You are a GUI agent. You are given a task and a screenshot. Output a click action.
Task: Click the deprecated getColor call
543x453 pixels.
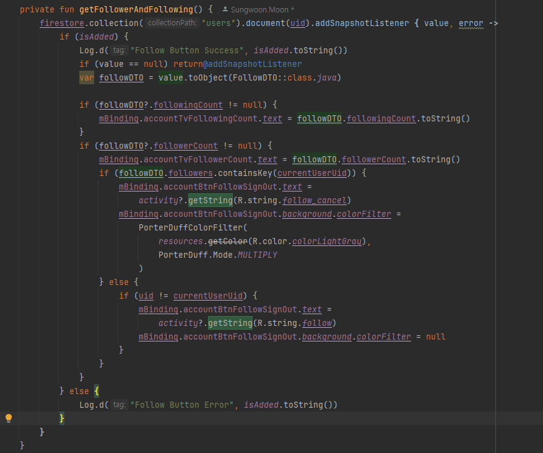tap(228, 241)
